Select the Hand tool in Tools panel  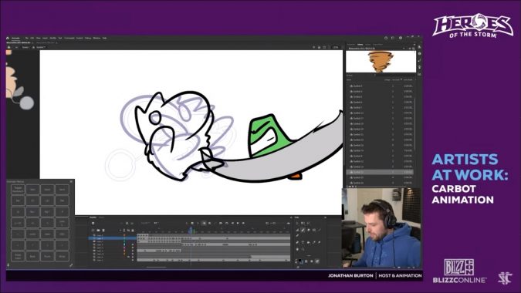click(297, 249)
